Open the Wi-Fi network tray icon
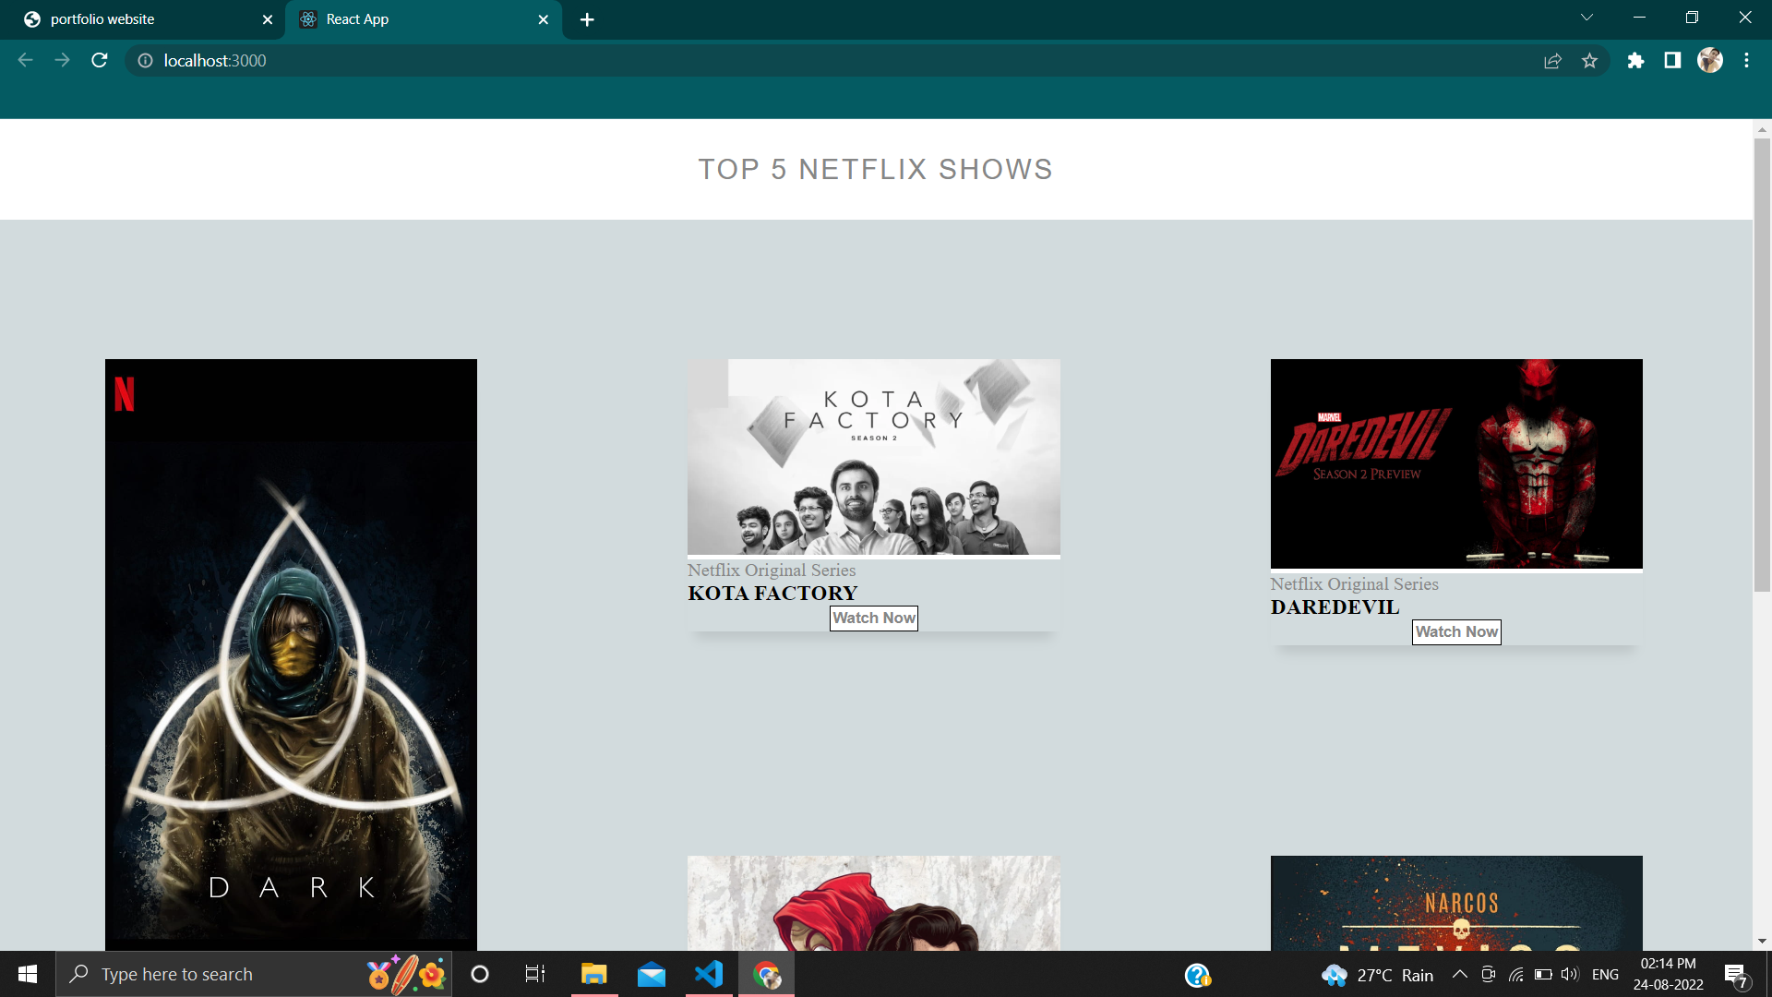The width and height of the screenshot is (1772, 997). point(1515,974)
